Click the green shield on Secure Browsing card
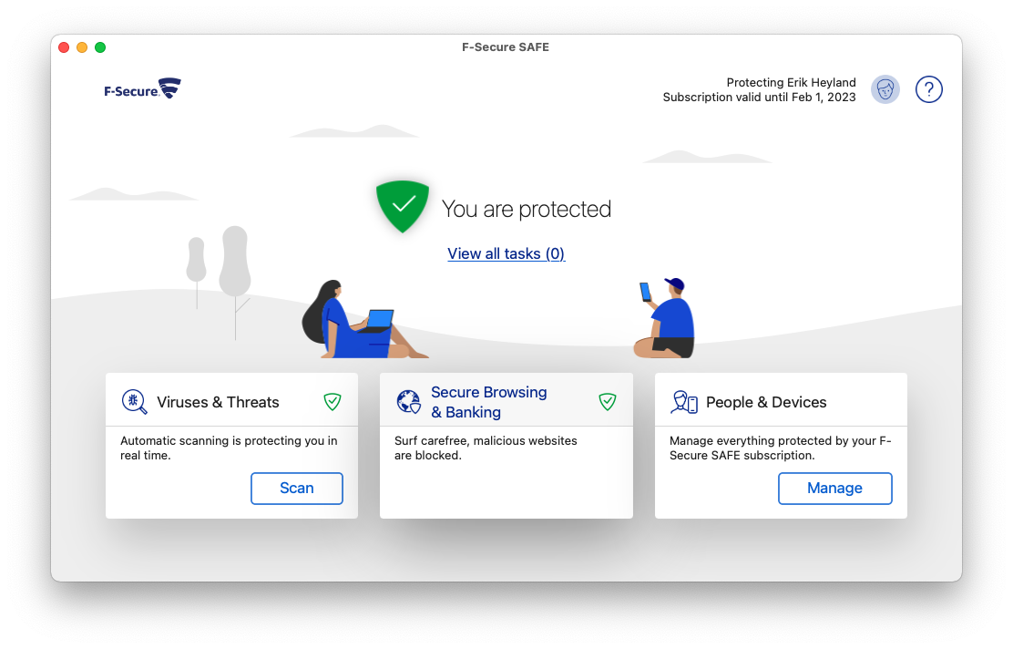 608,402
